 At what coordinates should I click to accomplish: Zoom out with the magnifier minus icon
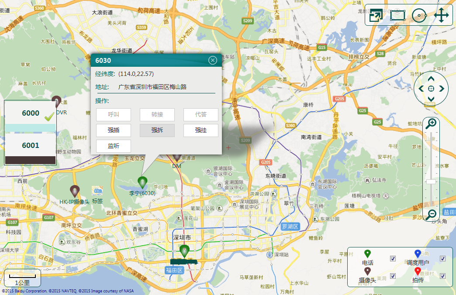pyautogui.click(x=431, y=214)
